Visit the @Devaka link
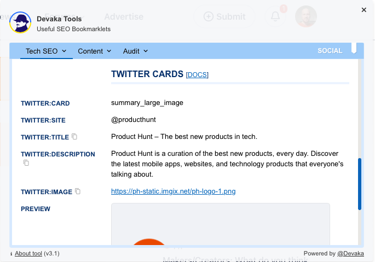 point(350,253)
